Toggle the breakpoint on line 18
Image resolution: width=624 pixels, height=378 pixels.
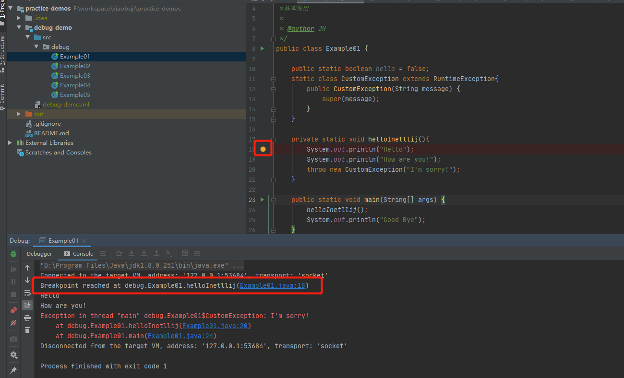(x=263, y=149)
